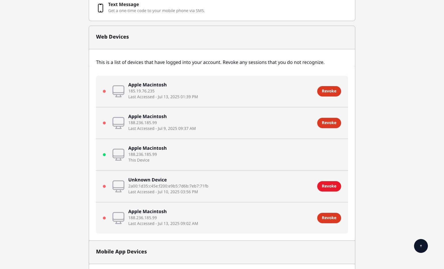444x269 pixels.
Task: Click monitor icon of device accessed Jul 9
Action: click(118, 123)
